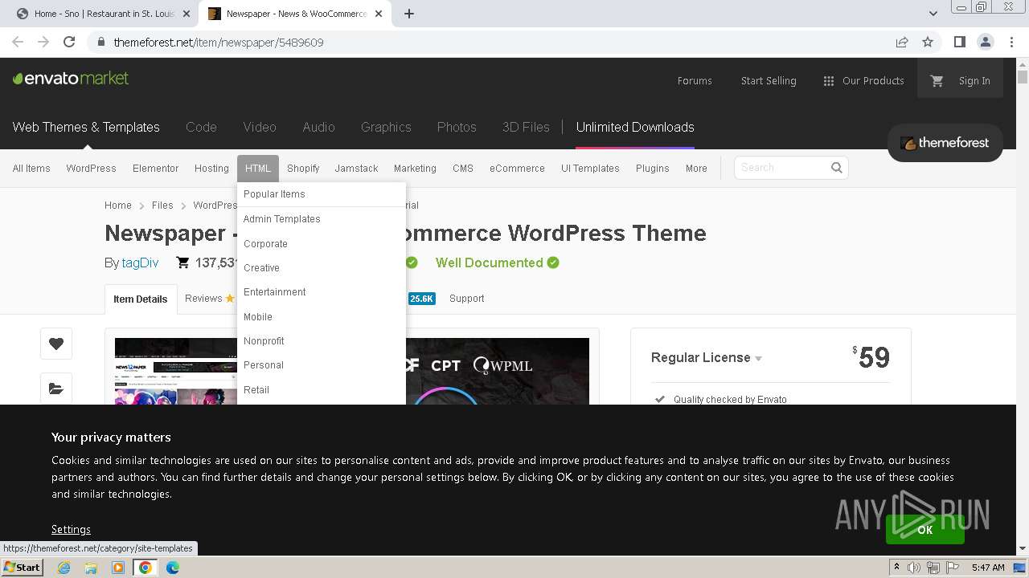Choose Entertainment from HTML dropdown
Viewport: 1029px width, 578px height.
coord(274,292)
